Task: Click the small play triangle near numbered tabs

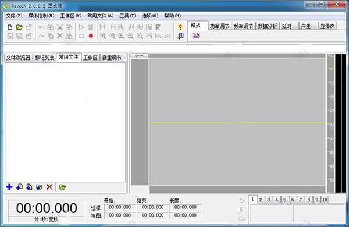Action: tap(242, 201)
